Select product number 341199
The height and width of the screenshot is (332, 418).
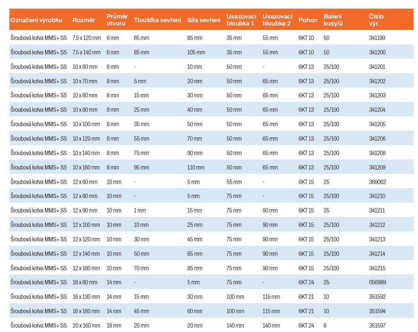[x=377, y=38]
